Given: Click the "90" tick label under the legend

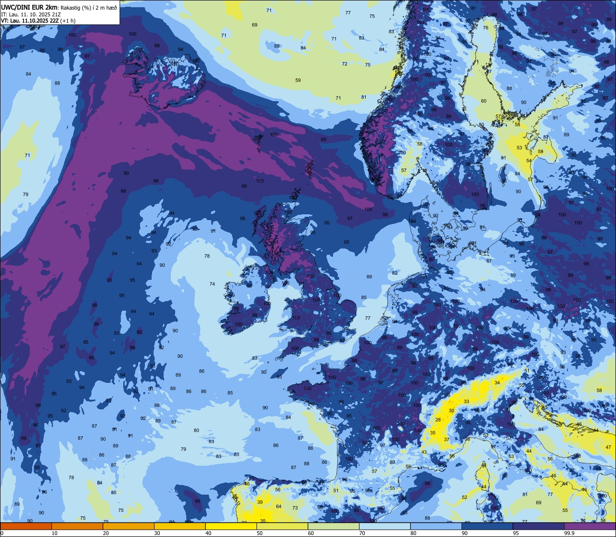Looking at the screenshot, I should (464, 533).
